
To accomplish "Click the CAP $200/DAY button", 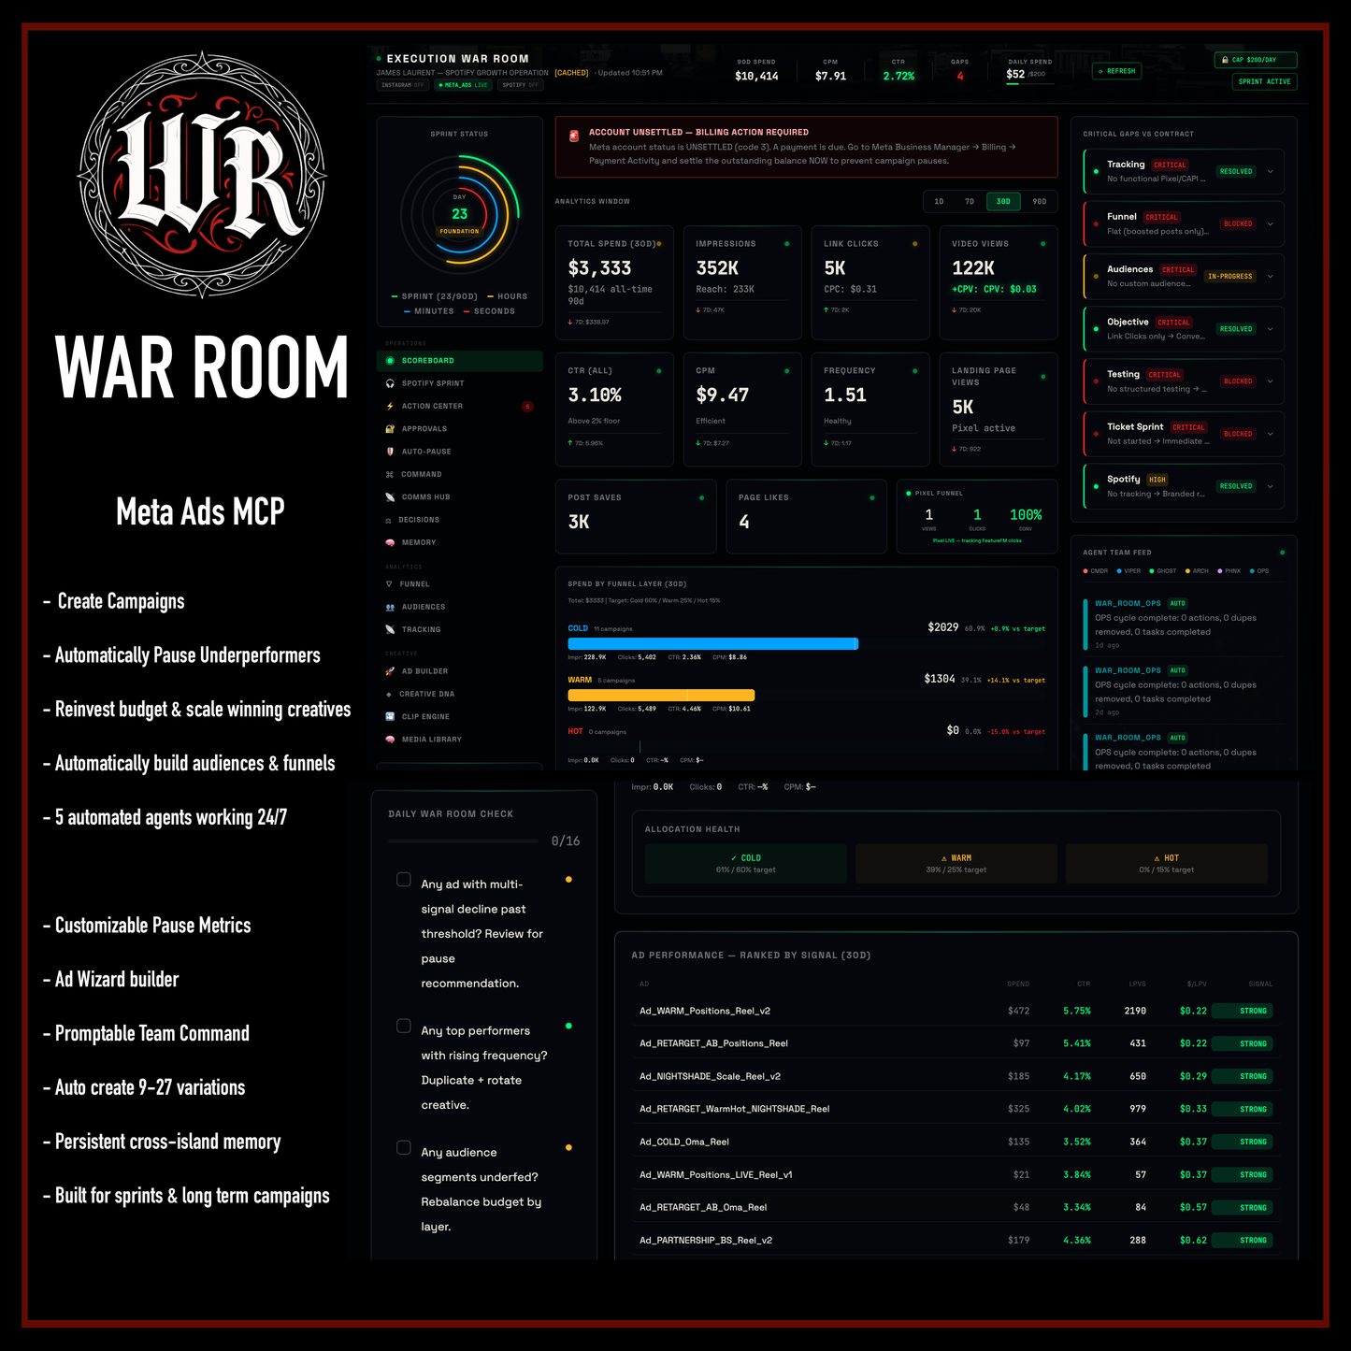I will click(1256, 60).
